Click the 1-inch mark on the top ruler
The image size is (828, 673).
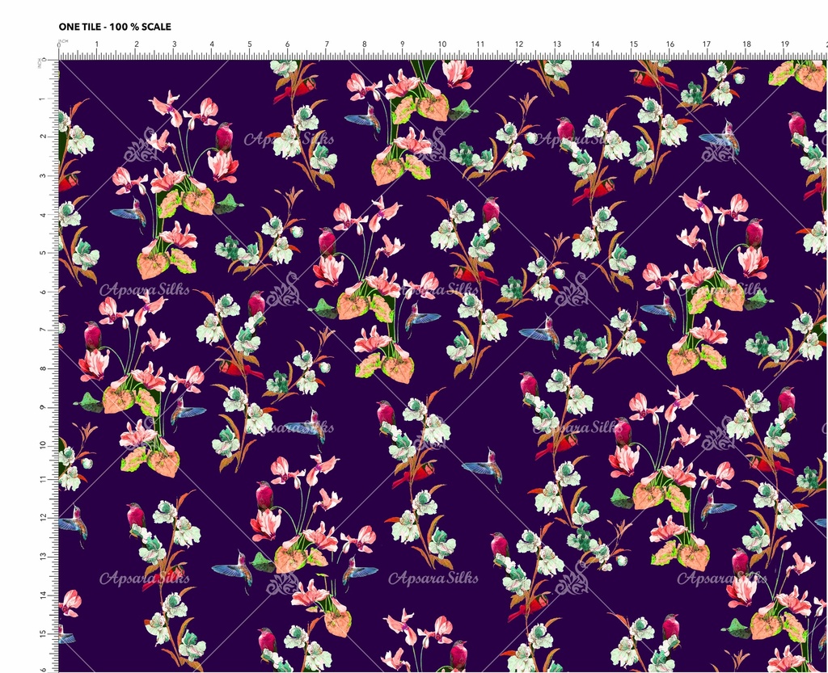coord(97,45)
